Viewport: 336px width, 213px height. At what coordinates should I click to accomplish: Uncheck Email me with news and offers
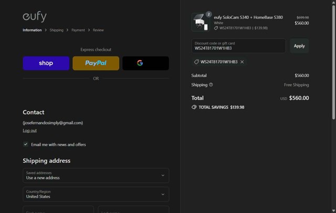(26, 144)
